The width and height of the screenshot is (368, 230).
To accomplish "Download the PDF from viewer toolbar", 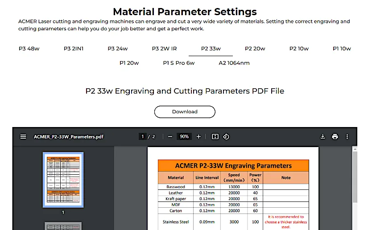I will (323, 136).
